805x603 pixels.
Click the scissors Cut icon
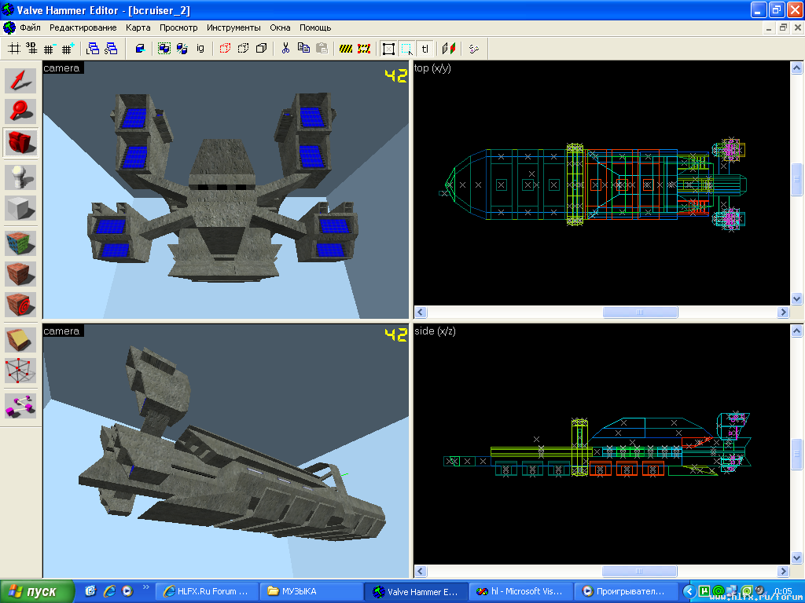pos(285,49)
